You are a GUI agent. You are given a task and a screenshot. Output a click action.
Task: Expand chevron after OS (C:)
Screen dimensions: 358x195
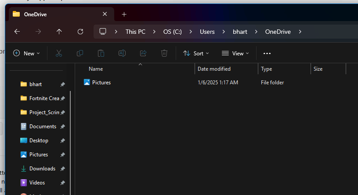pos(191,32)
